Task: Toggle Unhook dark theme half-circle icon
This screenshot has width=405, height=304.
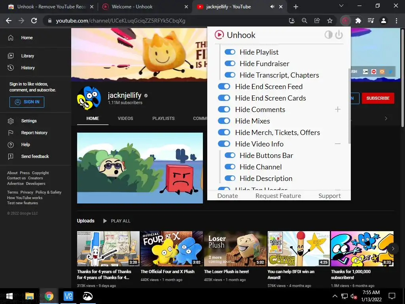Action: click(328, 35)
